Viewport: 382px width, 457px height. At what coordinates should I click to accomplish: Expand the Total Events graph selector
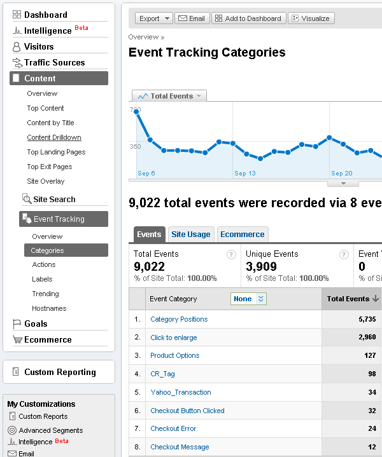click(169, 96)
